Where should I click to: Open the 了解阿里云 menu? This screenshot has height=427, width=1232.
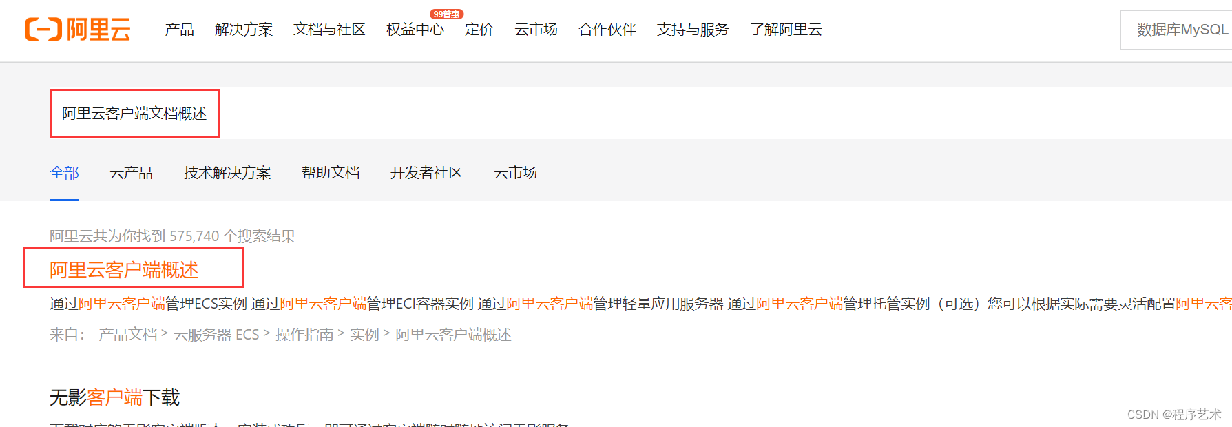pyautogui.click(x=786, y=30)
